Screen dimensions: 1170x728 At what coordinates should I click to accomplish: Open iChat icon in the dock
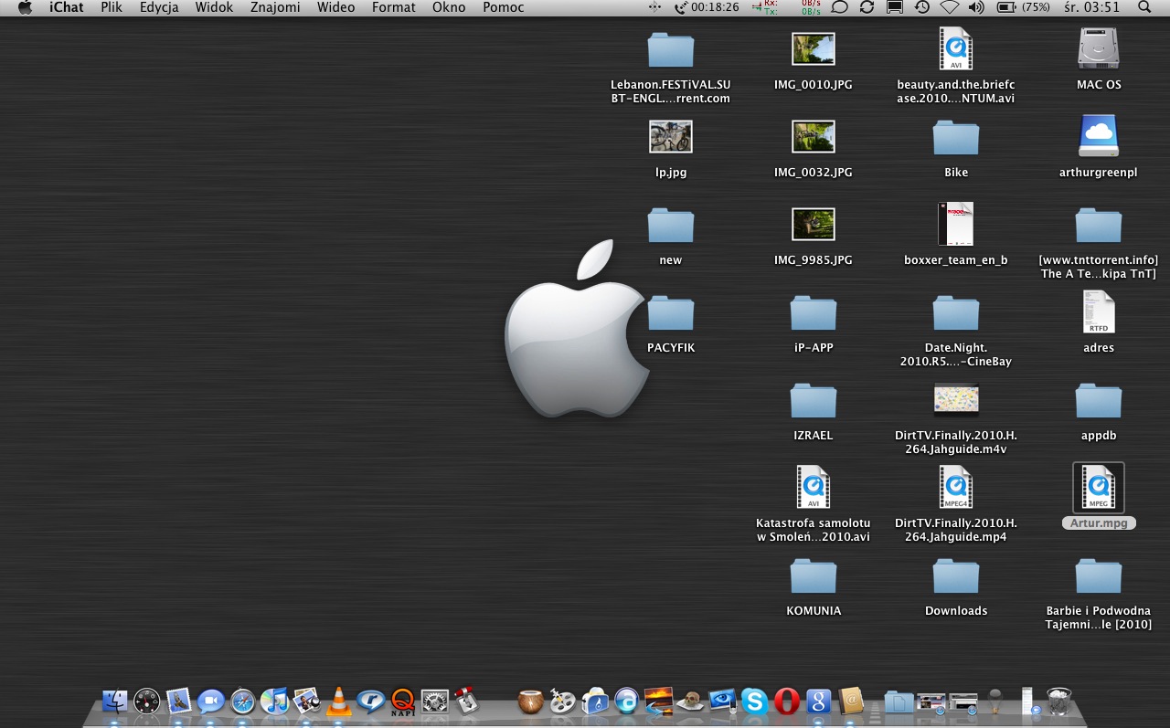coord(211,701)
